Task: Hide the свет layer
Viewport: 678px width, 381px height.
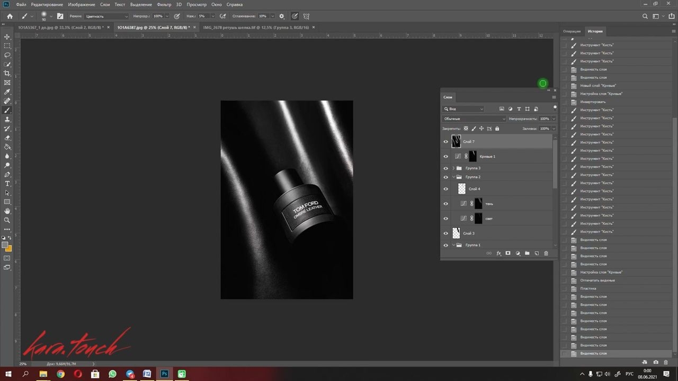Action: coord(445,219)
